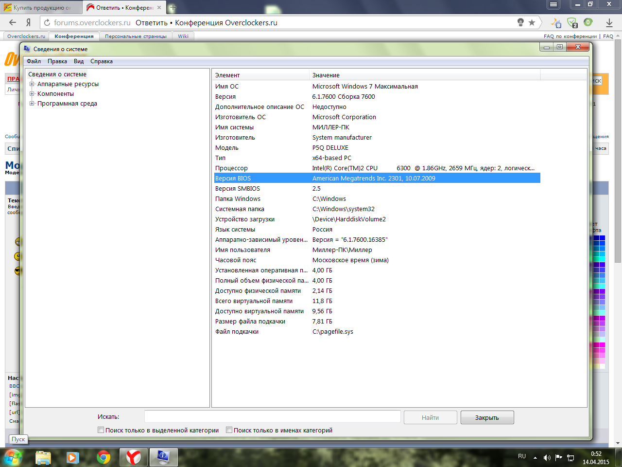Viewport: 622px width, 467px height.
Task: Open the Overclockers.ru site tab
Action: coord(26,36)
